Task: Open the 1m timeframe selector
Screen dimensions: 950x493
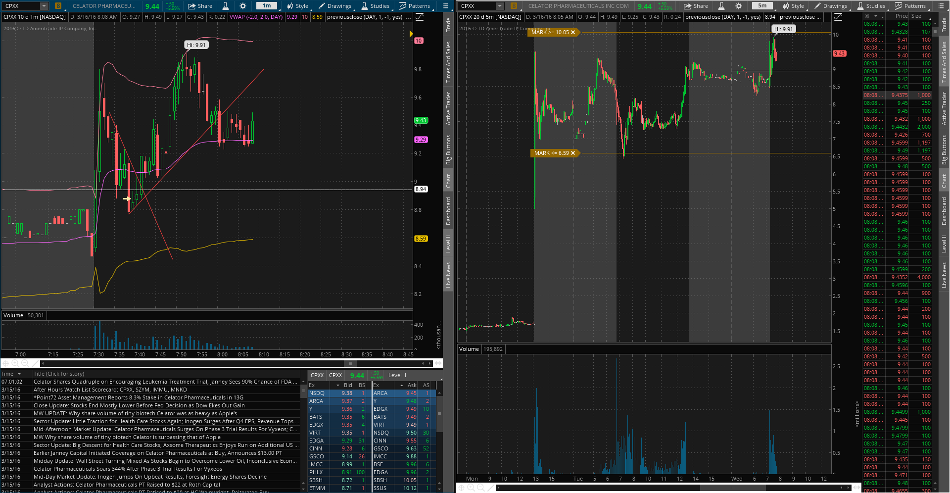Action: pyautogui.click(x=267, y=6)
